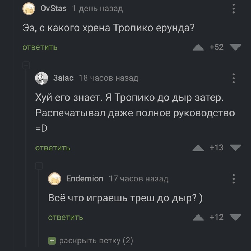Open three-dot menu on Endemion's comment
Viewport: 251px width, 251px height.
click(233, 178)
